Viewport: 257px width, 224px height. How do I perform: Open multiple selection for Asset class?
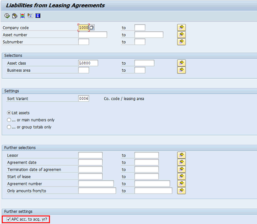point(181,63)
